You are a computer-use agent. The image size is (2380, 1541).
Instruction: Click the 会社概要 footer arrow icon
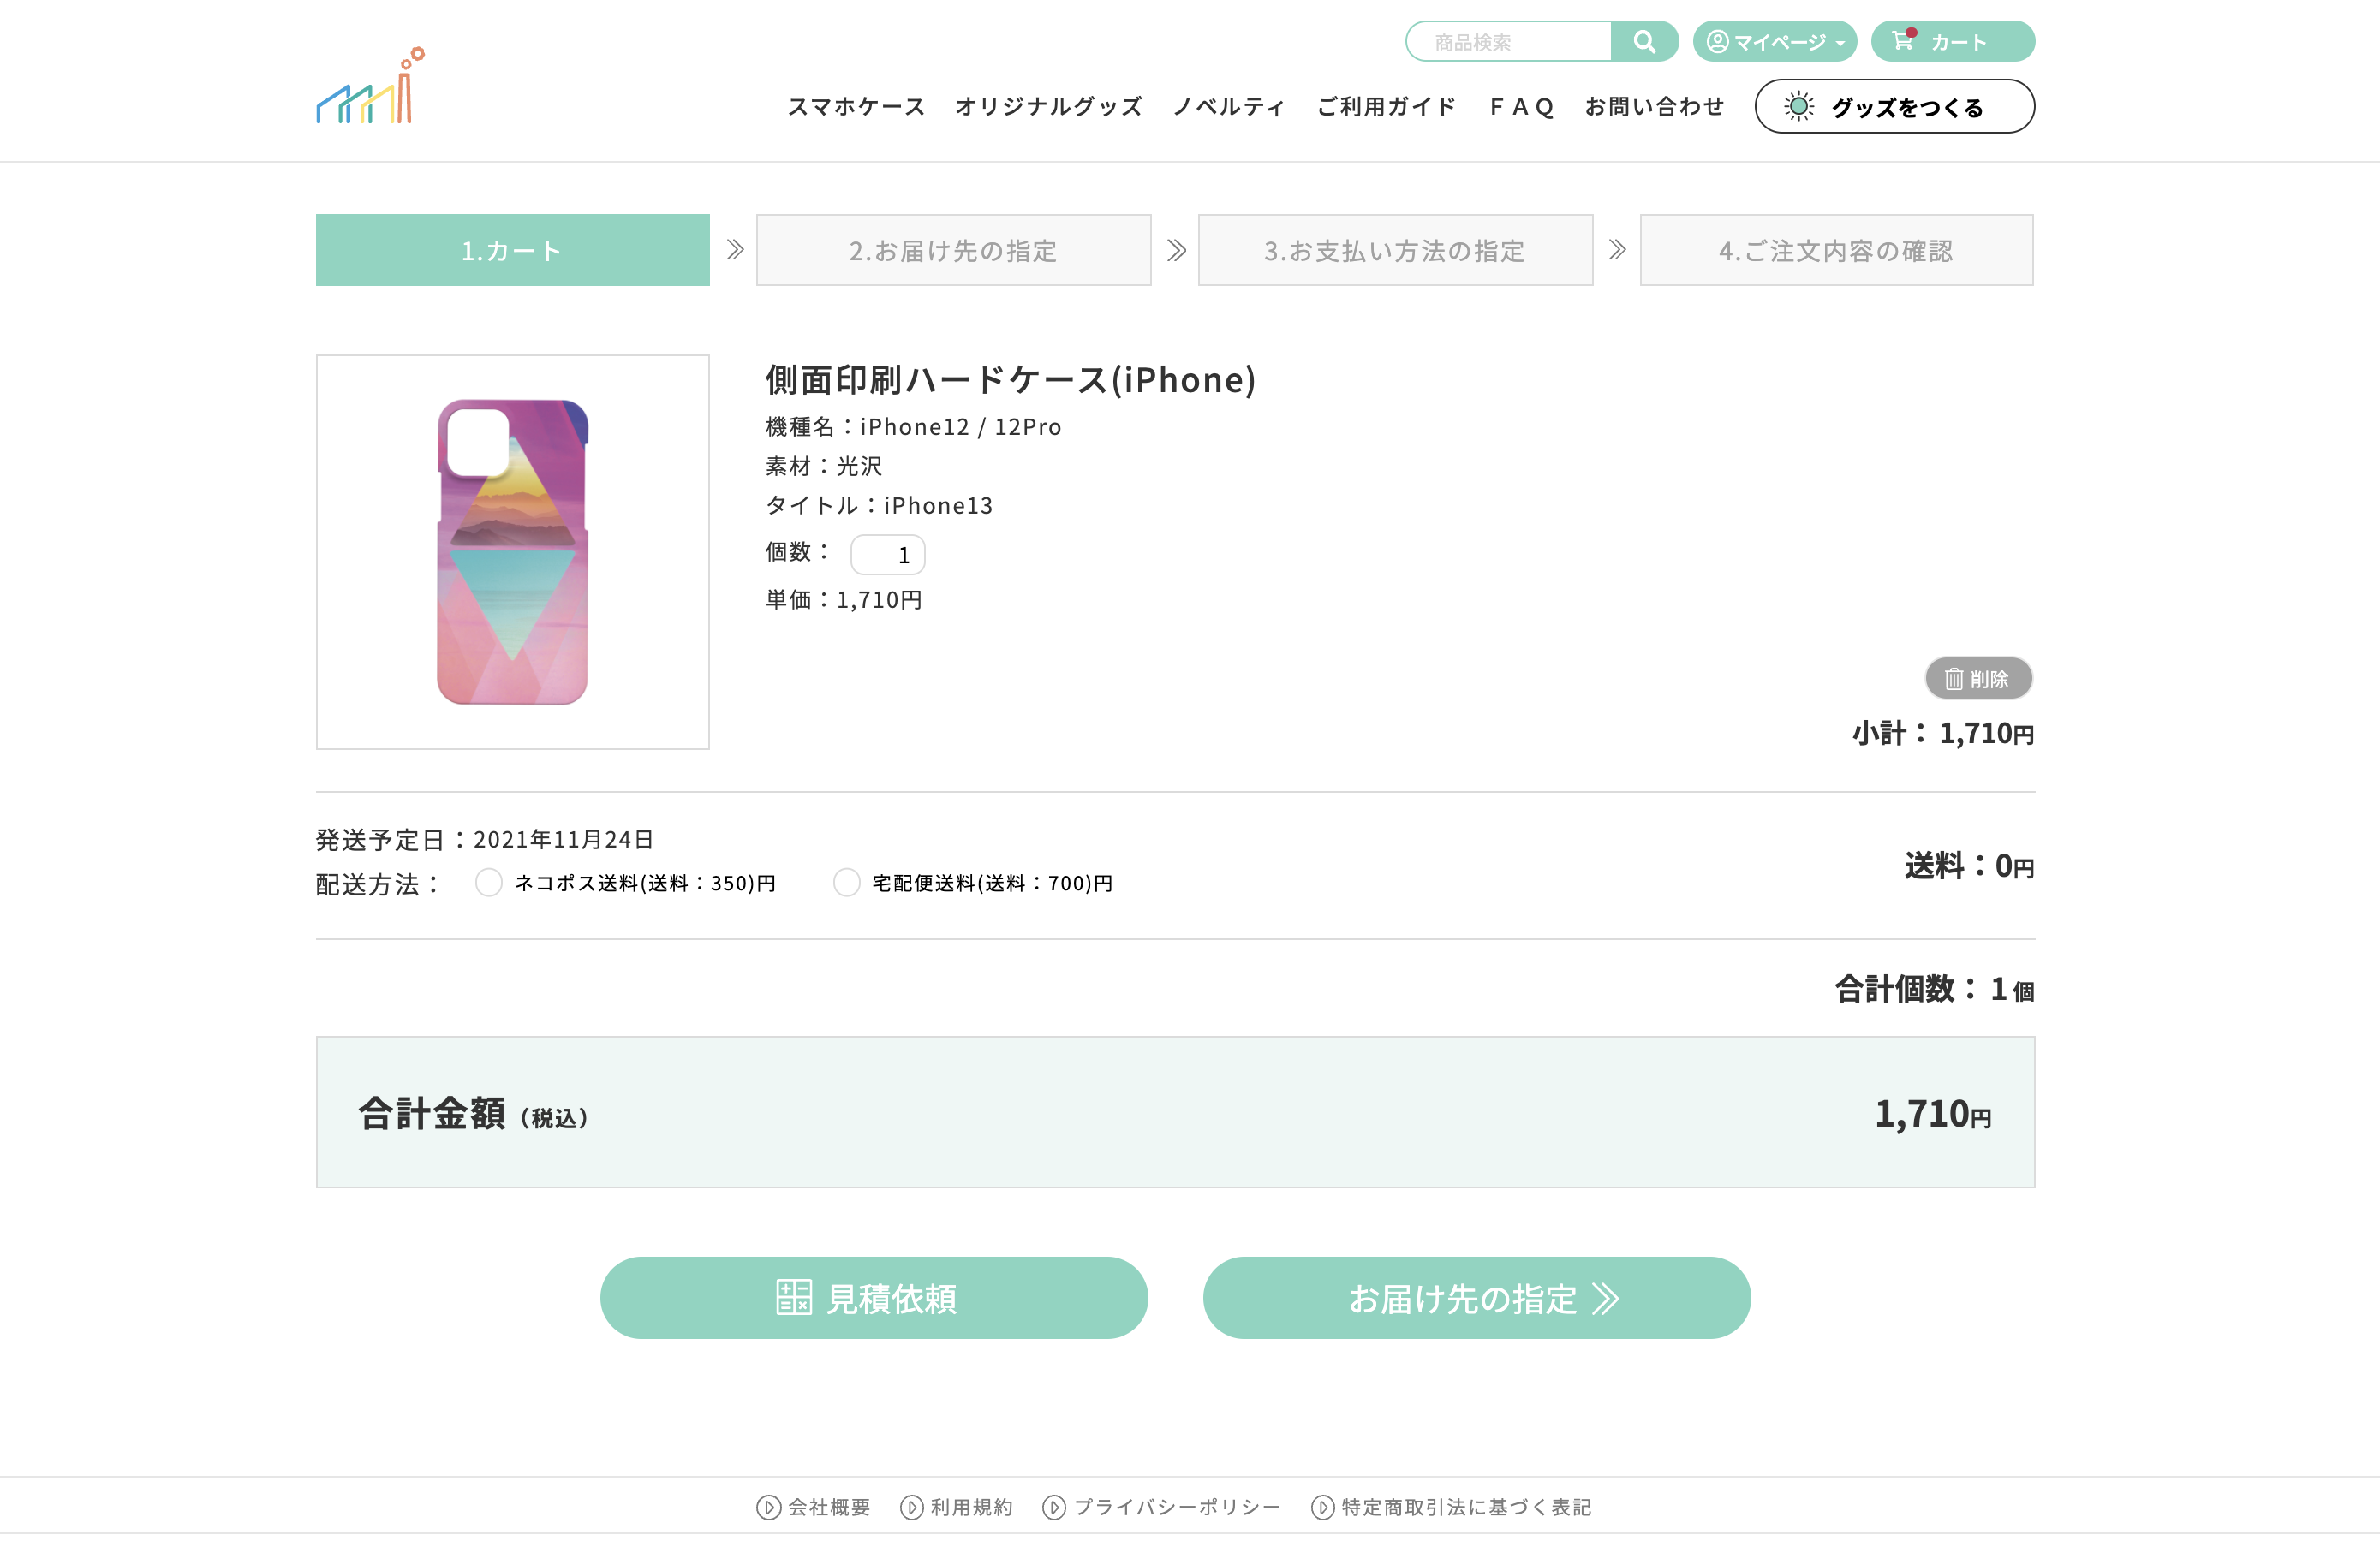768,1507
